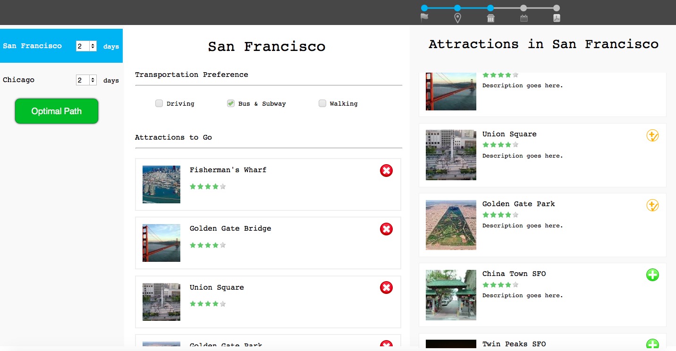Click the Transportation Preference heading

coord(192,75)
